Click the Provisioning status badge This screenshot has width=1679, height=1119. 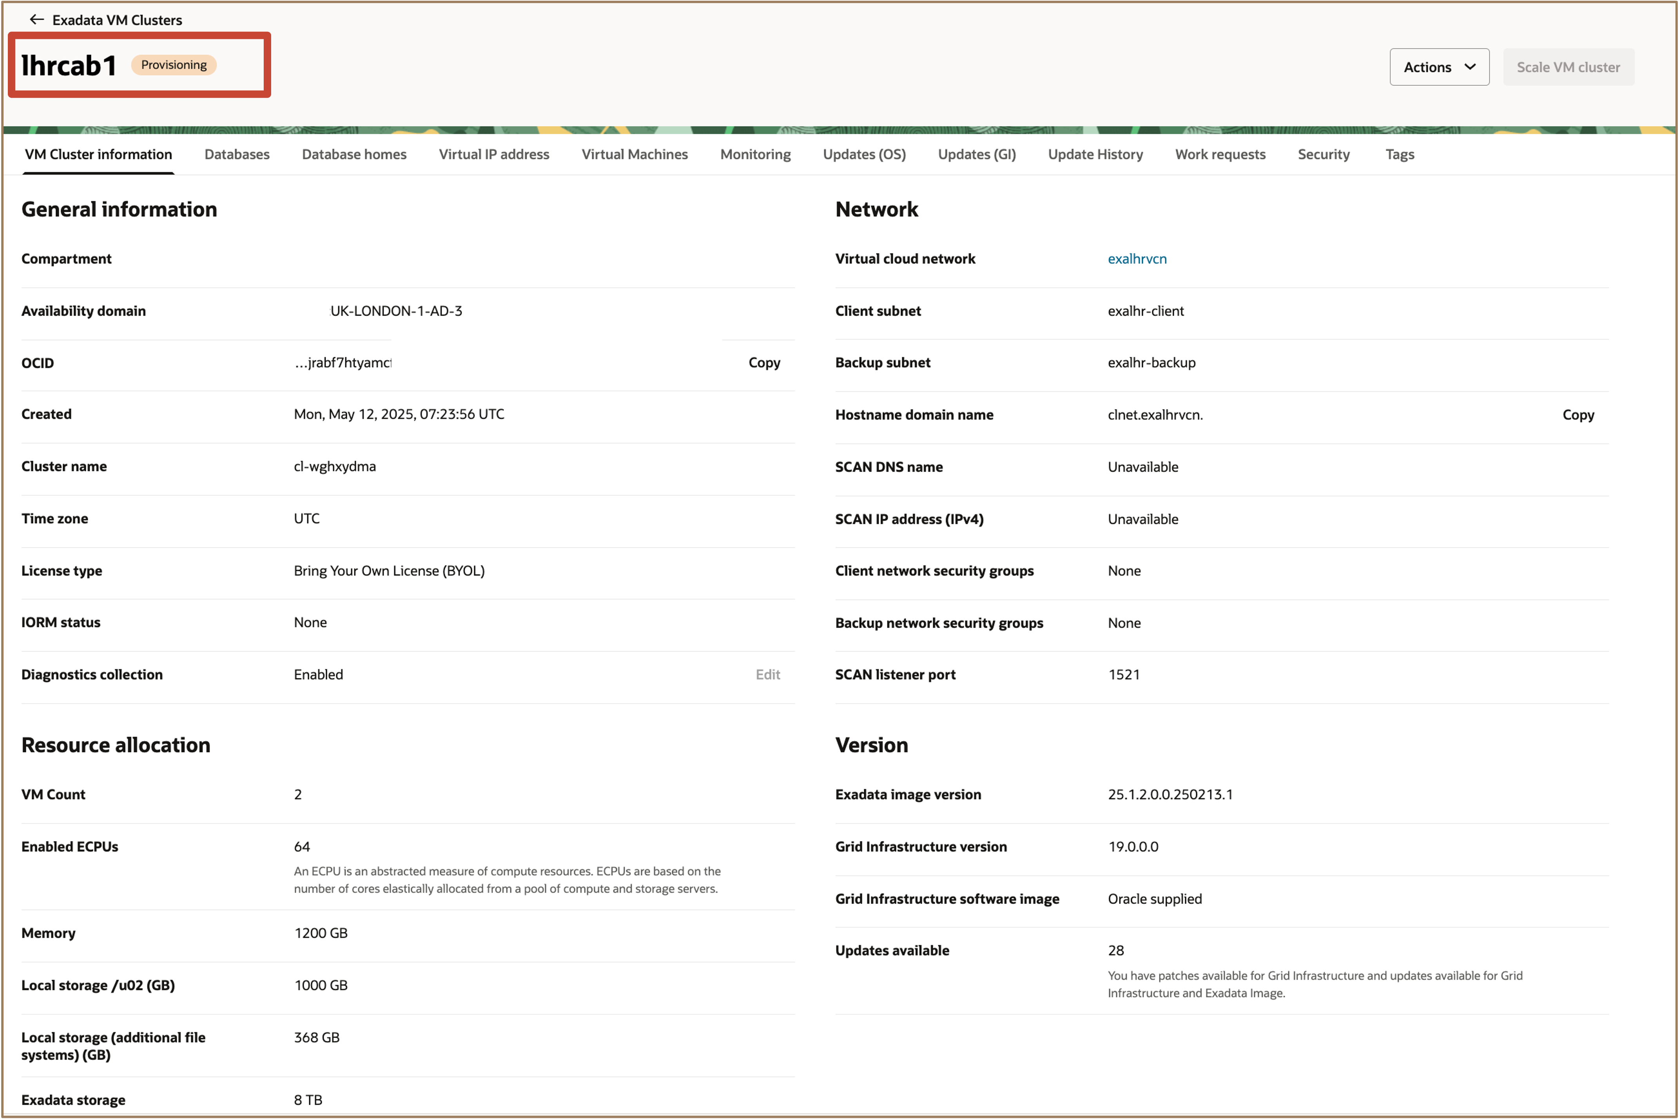[173, 64]
